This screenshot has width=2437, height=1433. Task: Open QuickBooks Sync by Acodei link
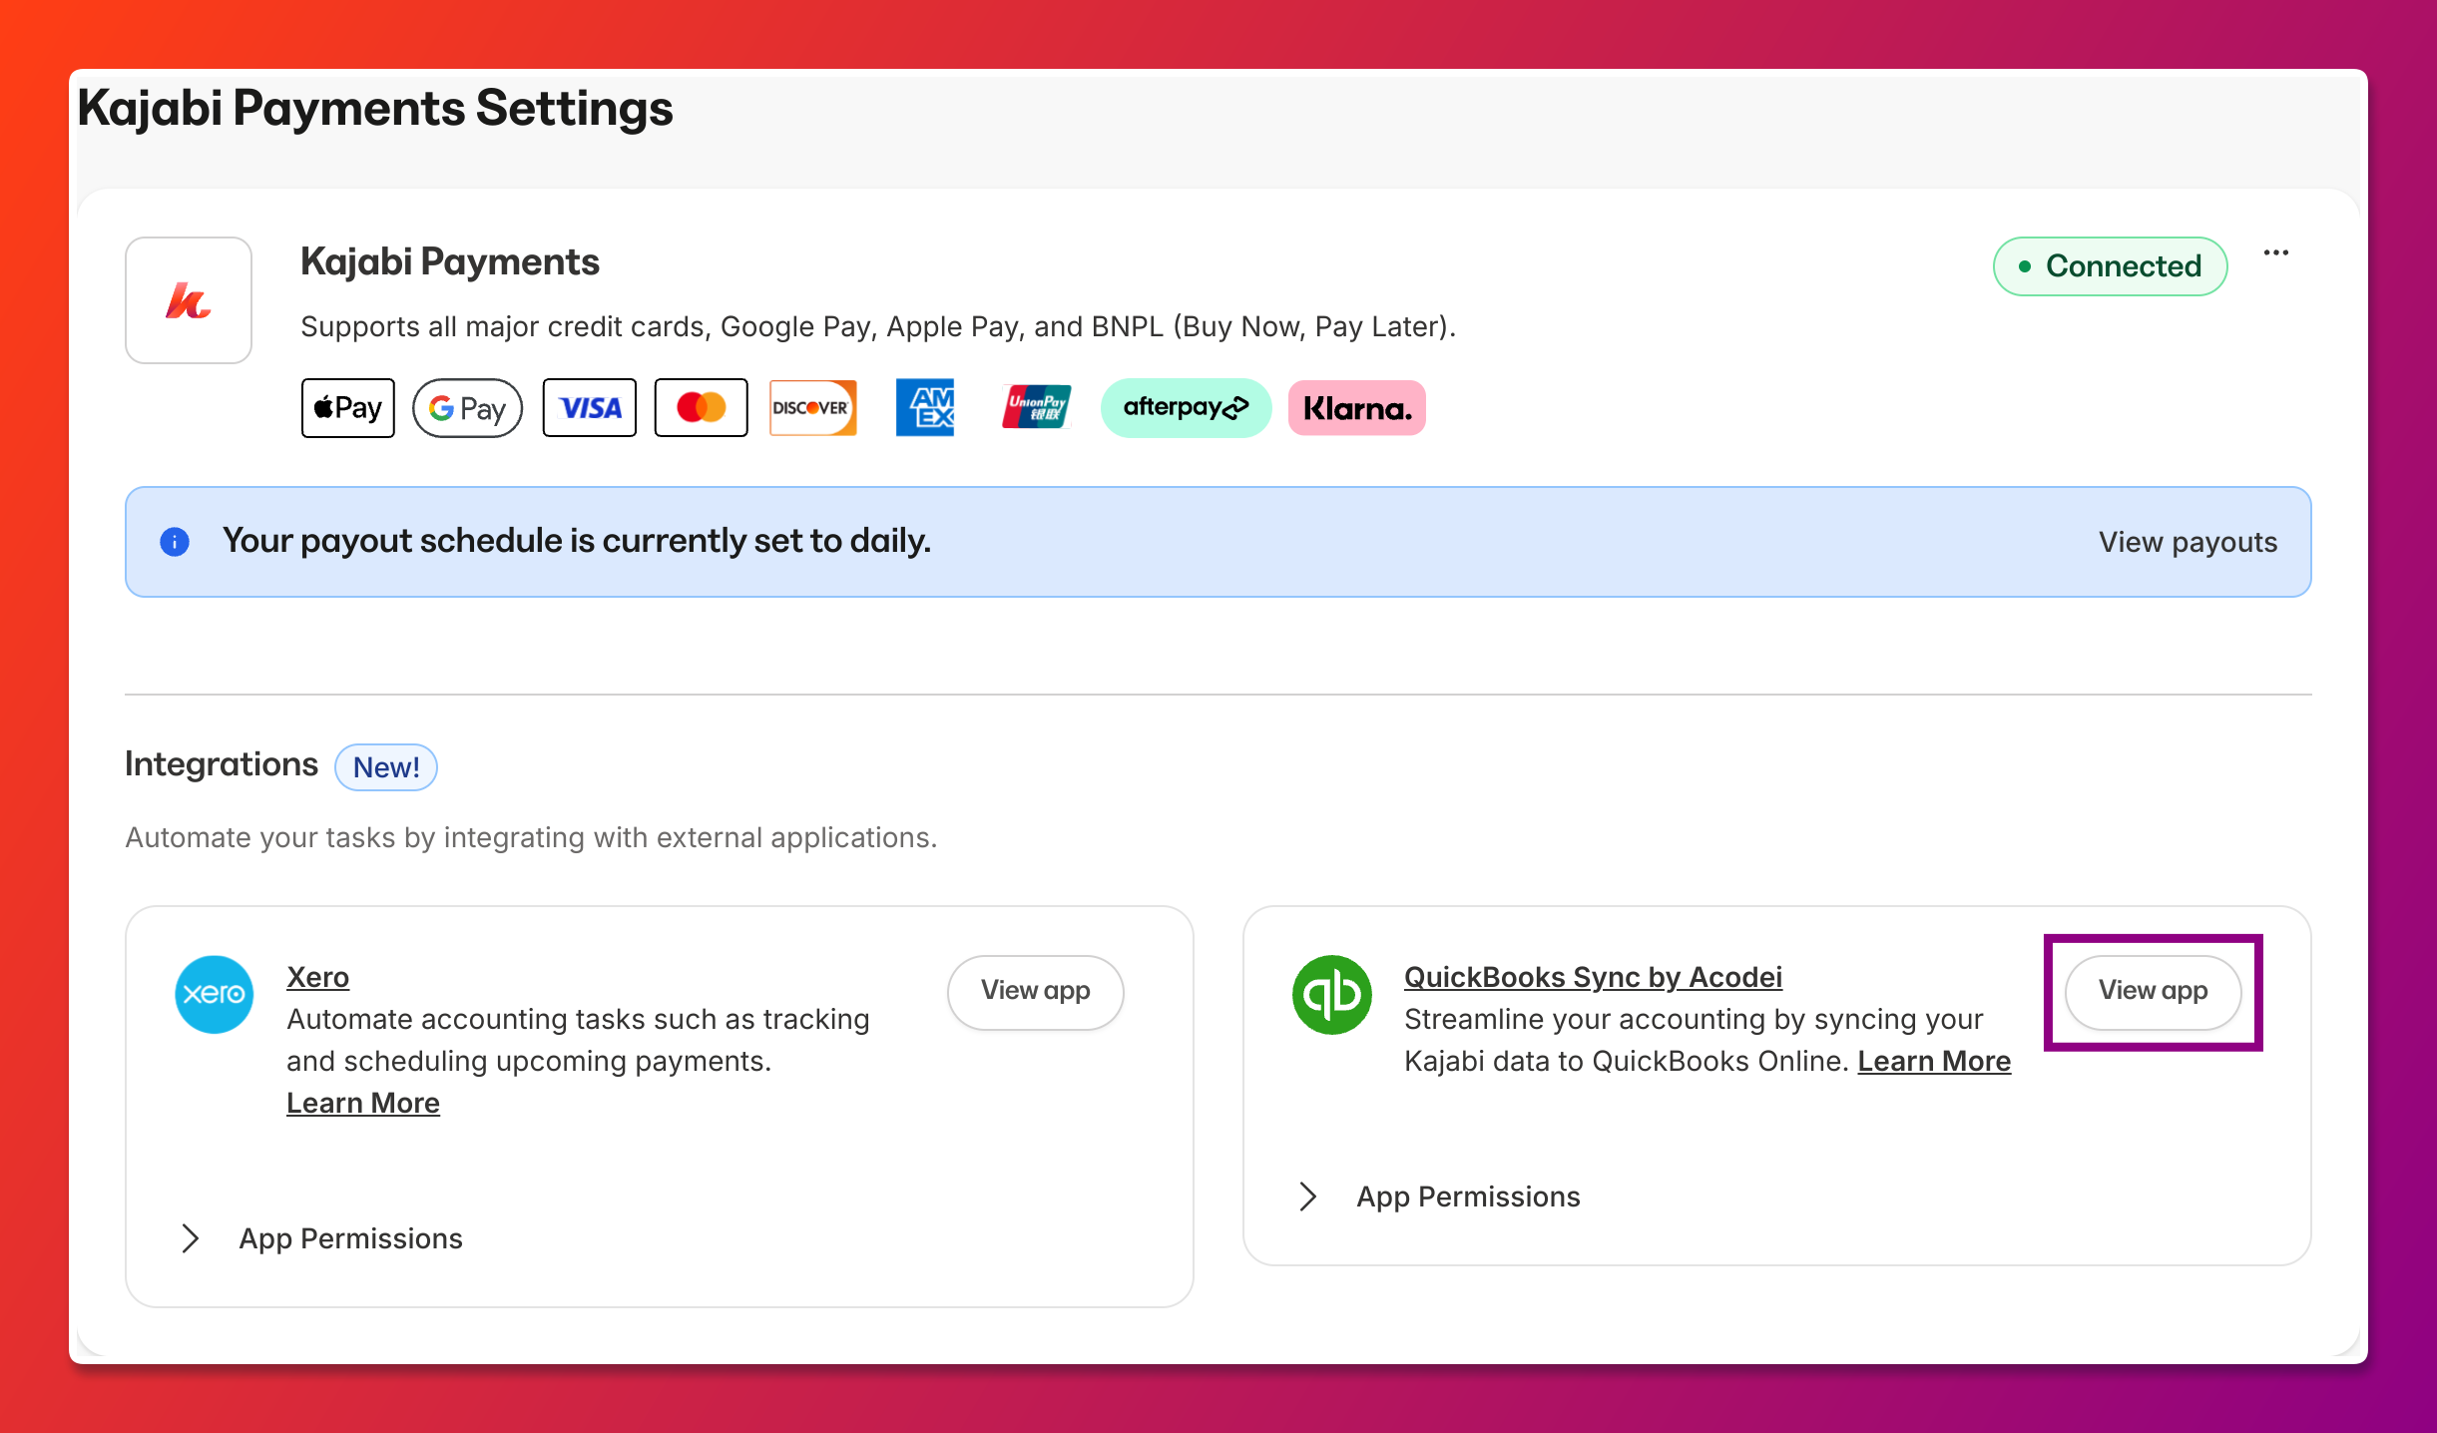point(1593,977)
